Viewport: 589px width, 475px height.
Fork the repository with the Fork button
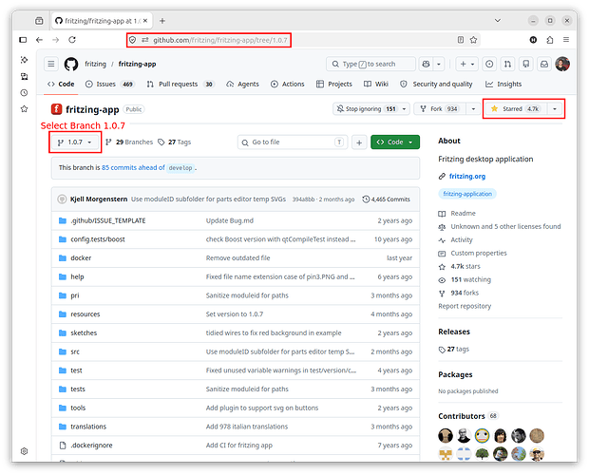(440, 109)
